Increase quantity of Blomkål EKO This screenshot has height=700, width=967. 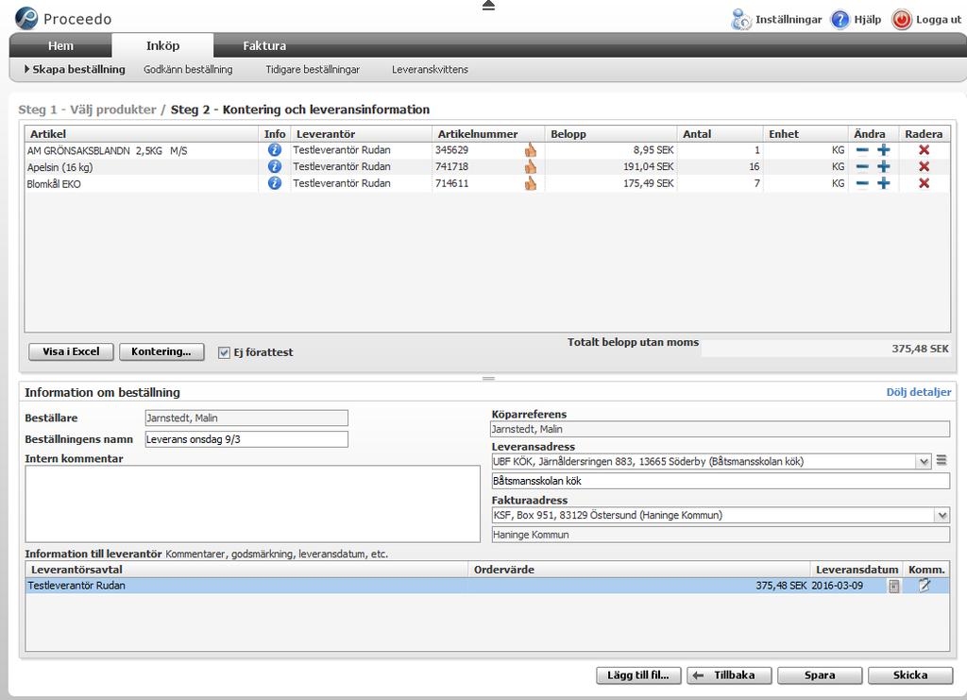click(884, 183)
